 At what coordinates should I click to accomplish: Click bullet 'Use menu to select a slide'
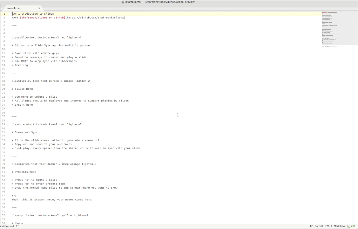click(34, 97)
